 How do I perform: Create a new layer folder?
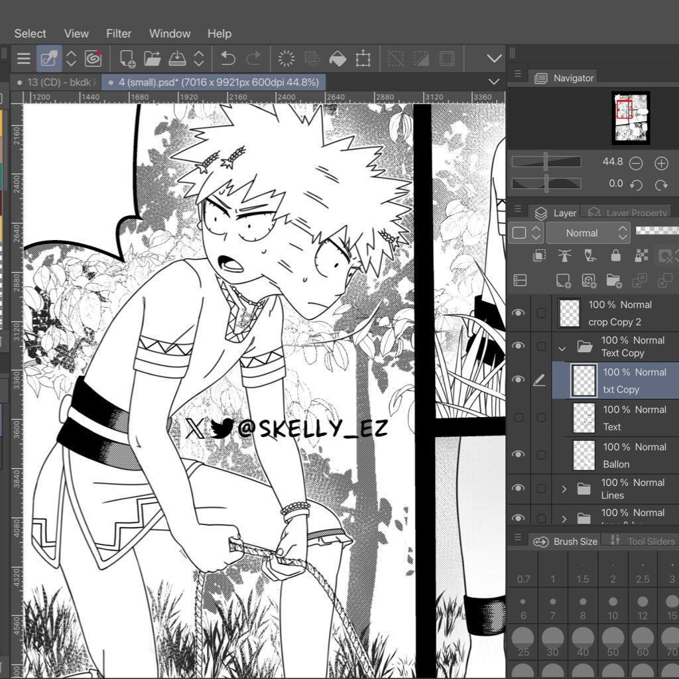tap(613, 280)
